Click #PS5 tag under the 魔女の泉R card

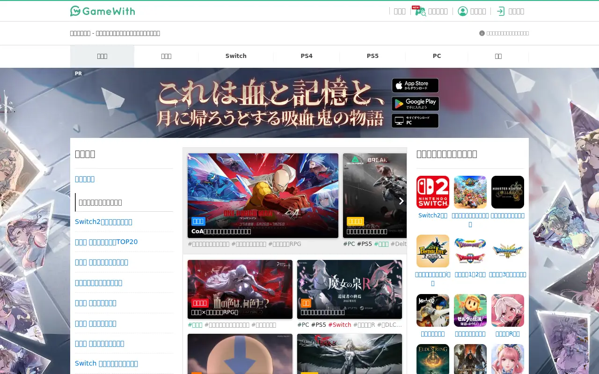(x=319, y=324)
